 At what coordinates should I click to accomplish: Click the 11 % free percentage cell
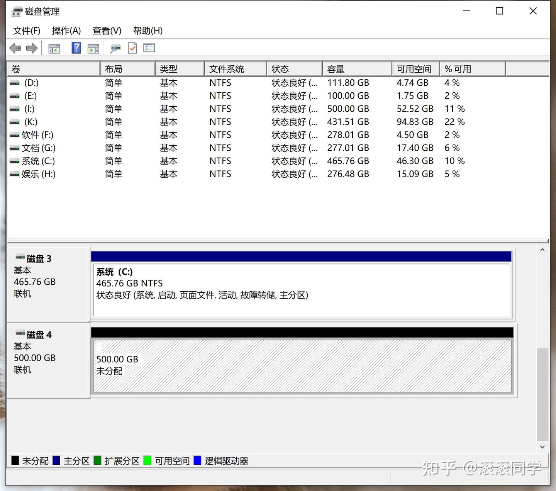454,109
